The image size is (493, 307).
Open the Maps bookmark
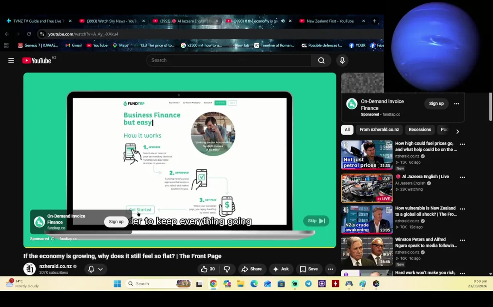point(120,45)
